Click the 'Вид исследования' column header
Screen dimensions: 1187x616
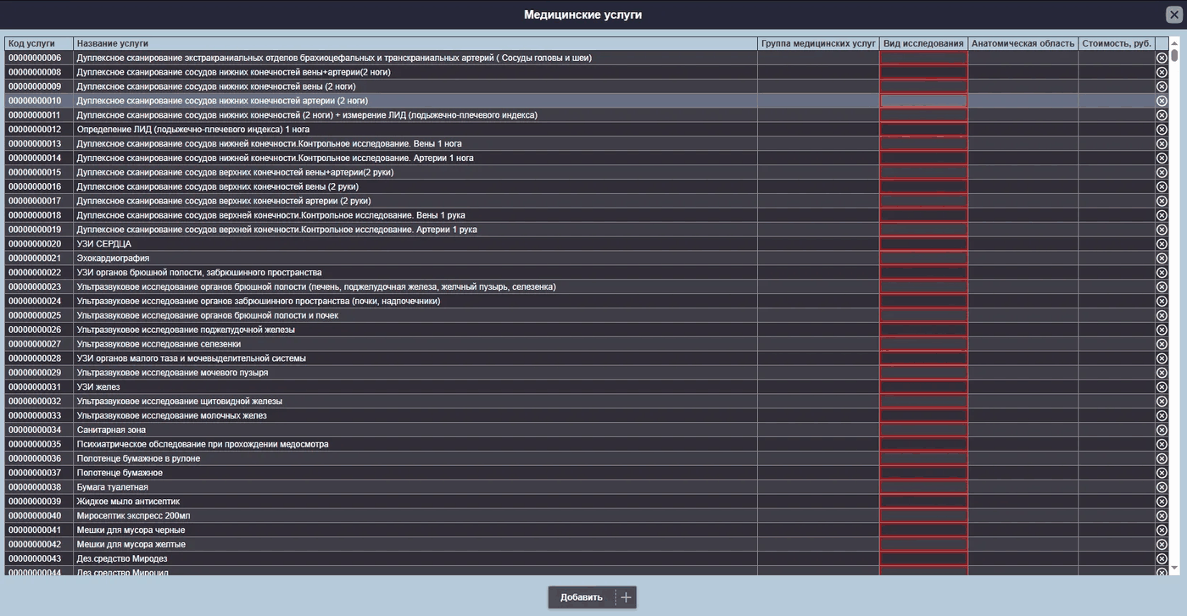pos(923,43)
